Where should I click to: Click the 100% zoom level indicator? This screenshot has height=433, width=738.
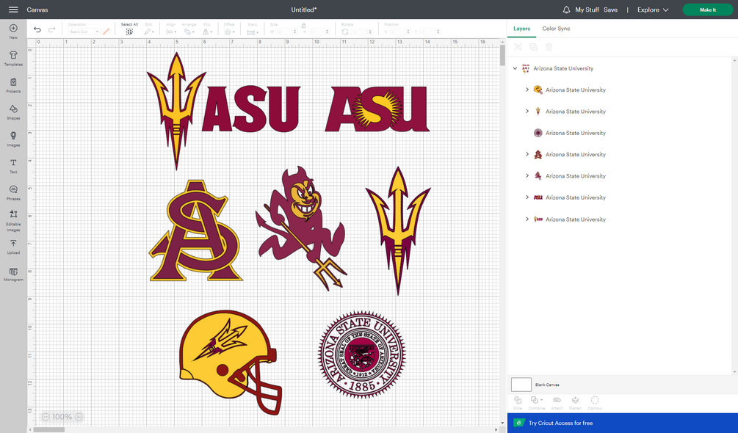click(x=62, y=417)
